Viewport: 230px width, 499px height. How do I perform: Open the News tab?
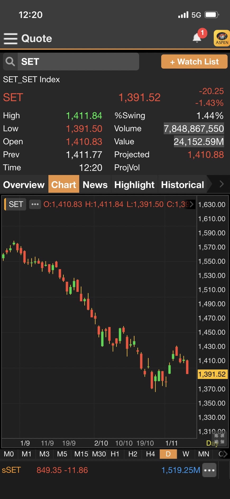[95, 185]
